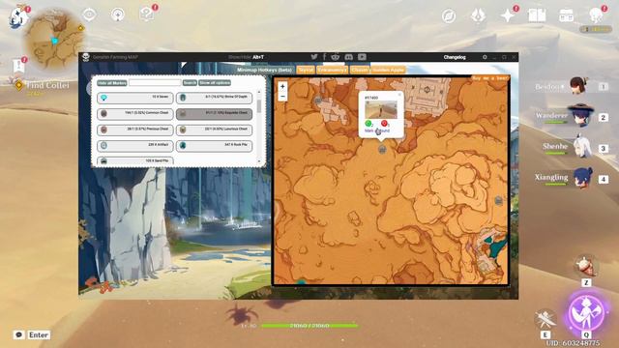Click the red downvote circle in popup
The height and width of the screenshot is (348, 619).
(384, 124)
